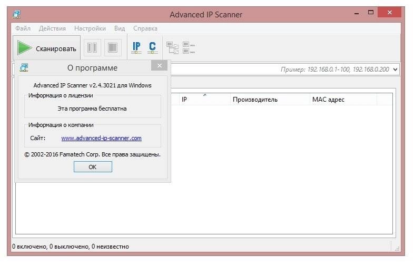Open the Вид menu
The image size is (414, 266).
(x=120, y=28)
